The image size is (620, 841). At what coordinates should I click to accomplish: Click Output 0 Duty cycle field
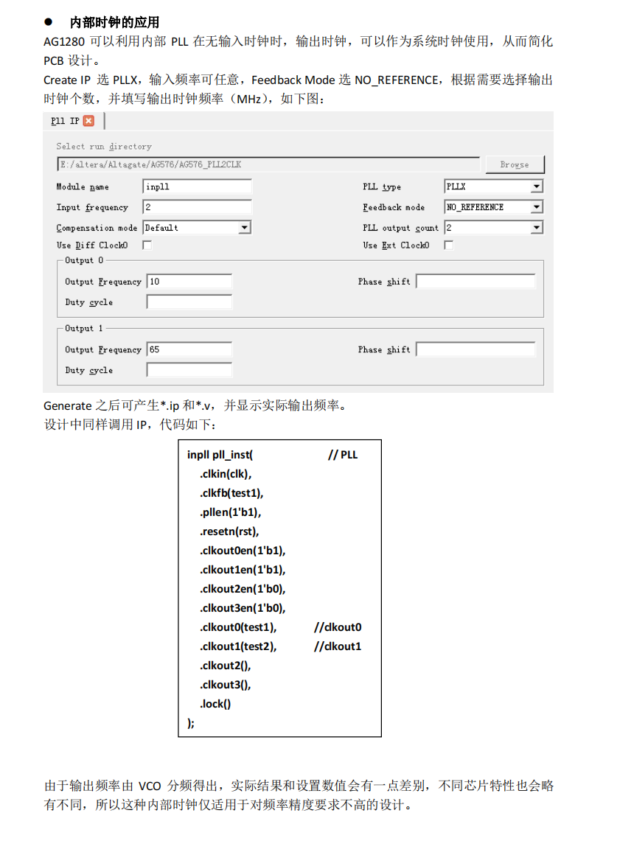[189, 302]
